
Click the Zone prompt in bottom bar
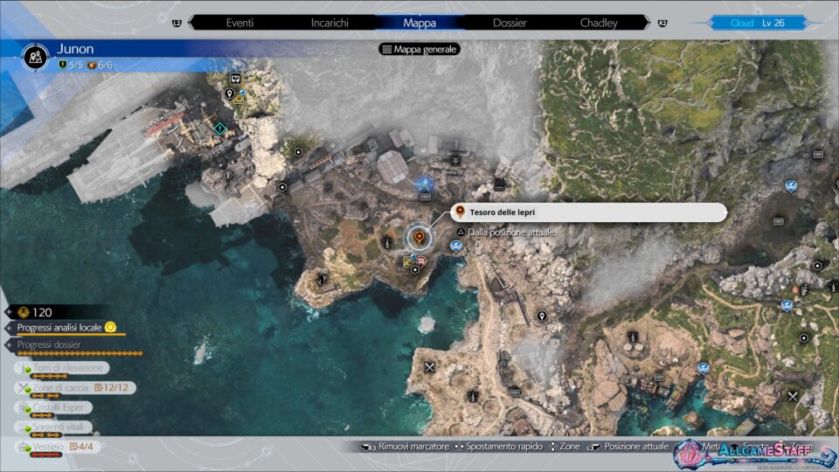(565, 447)
